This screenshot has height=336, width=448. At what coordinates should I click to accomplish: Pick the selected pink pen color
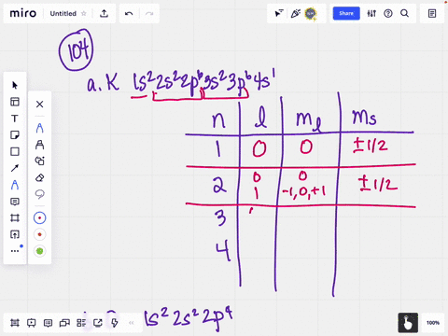[x=39, y=217]
